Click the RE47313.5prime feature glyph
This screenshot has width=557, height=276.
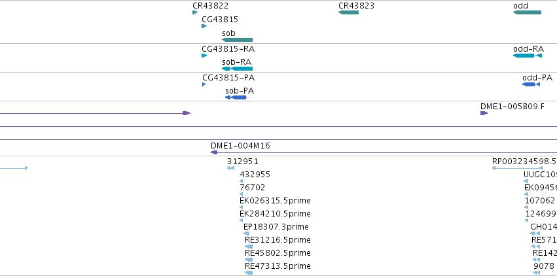249,273
